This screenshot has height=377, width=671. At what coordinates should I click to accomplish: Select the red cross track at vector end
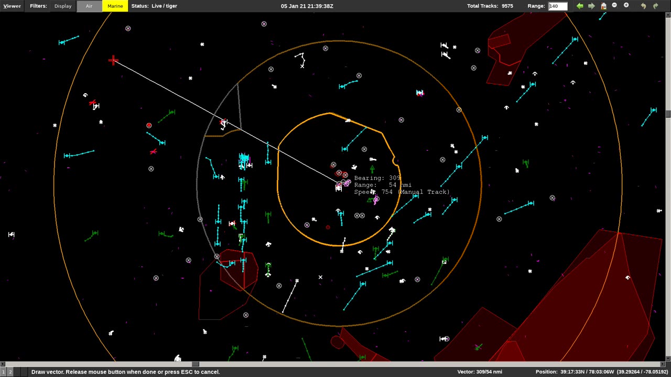[113, 61]
